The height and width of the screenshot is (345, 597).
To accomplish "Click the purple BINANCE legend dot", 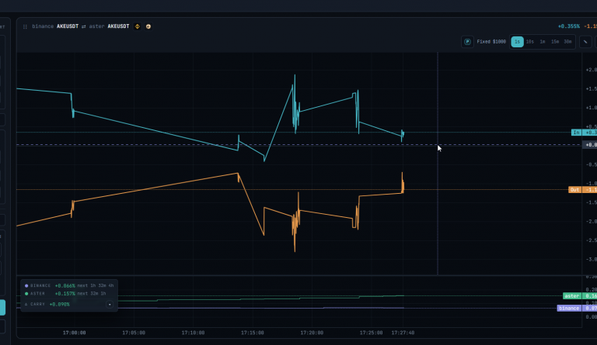I will tap(26, 286).
